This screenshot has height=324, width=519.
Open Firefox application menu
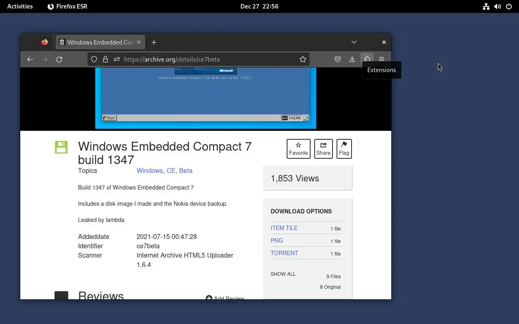(382, 59)
